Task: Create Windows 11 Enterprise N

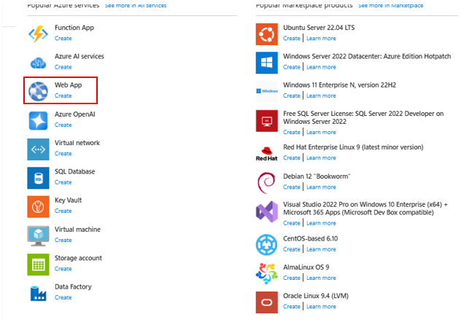Action: coord(291,95)
